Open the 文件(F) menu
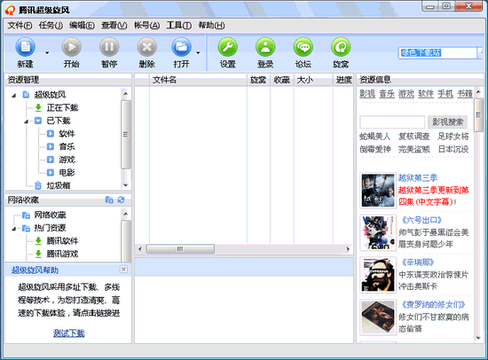This screenshot has height=360, width=488. [x=20, y=26]
